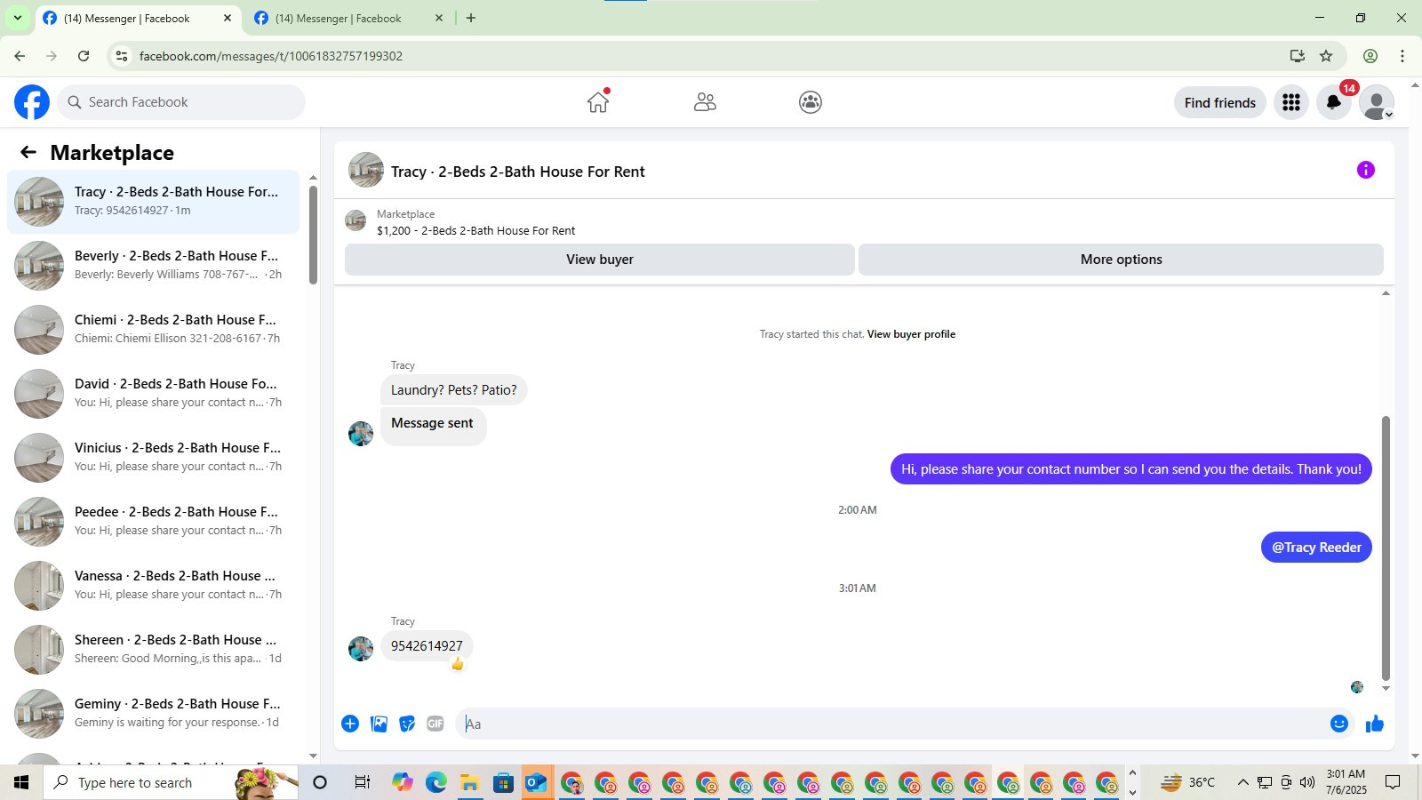Open Chrome three-dot menu
The image size is (1422, 800).
1402,56
